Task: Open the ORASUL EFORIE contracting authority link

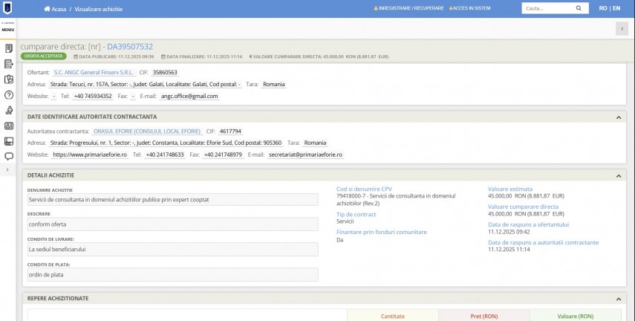Action: [147, 131]
